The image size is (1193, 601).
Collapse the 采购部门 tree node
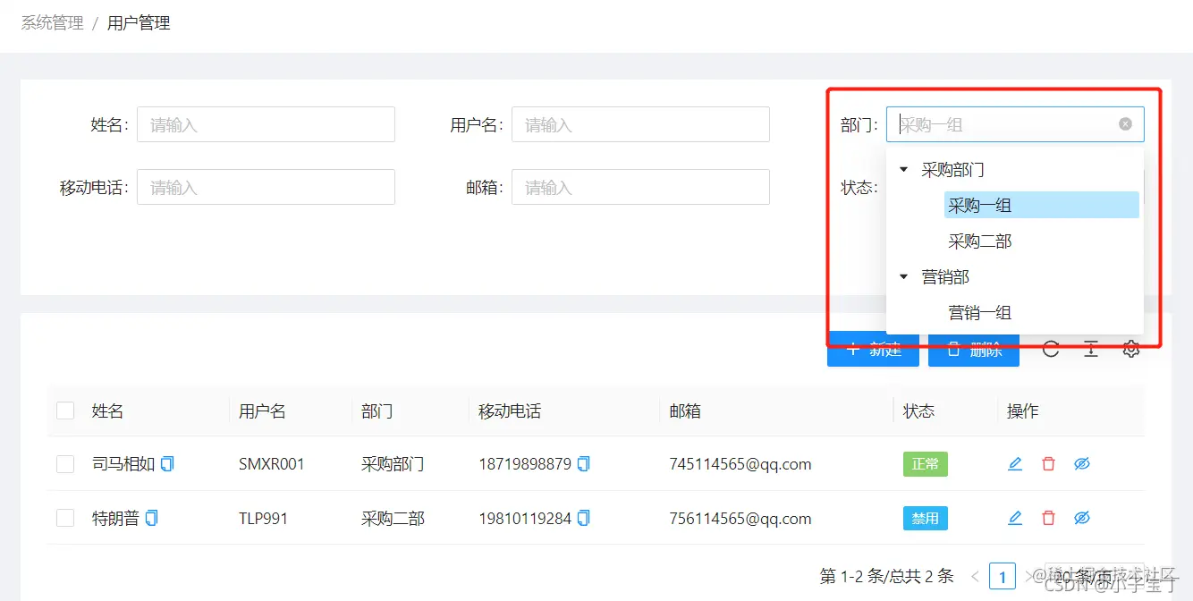tap(902, 168)
